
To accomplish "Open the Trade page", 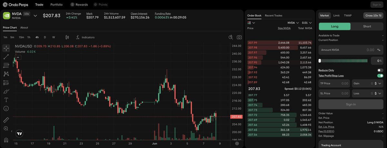I will point(39,5).
